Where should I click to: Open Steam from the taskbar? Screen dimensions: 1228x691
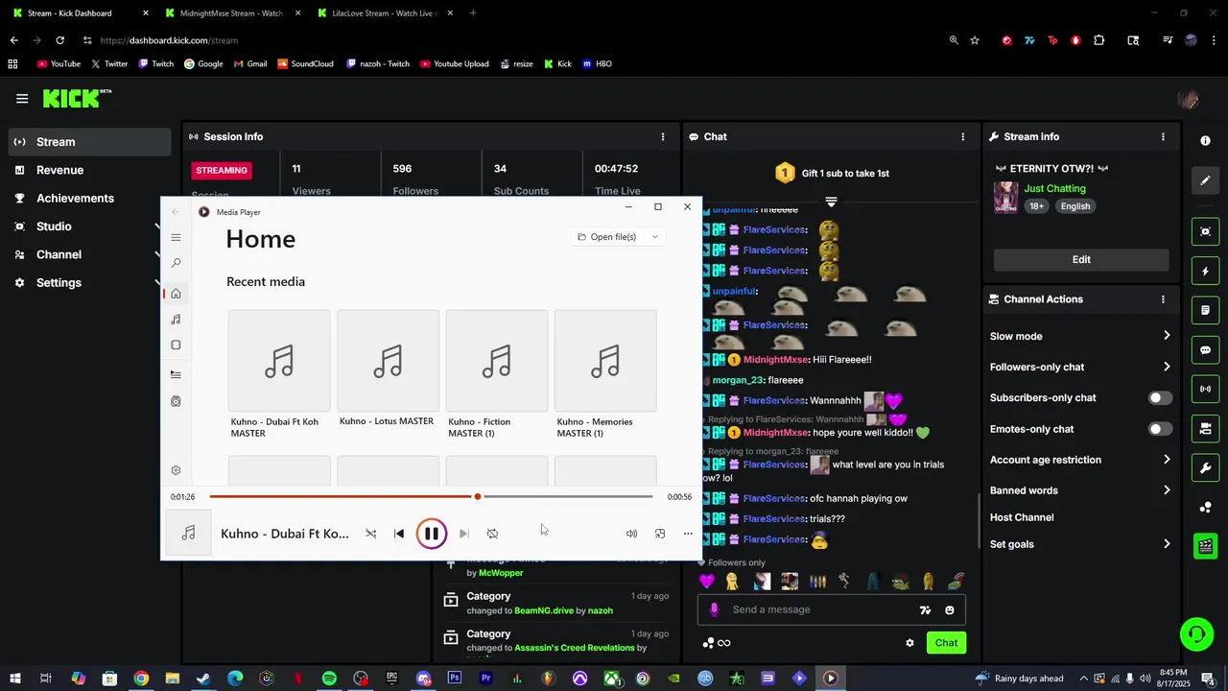[x=203, y=679]
